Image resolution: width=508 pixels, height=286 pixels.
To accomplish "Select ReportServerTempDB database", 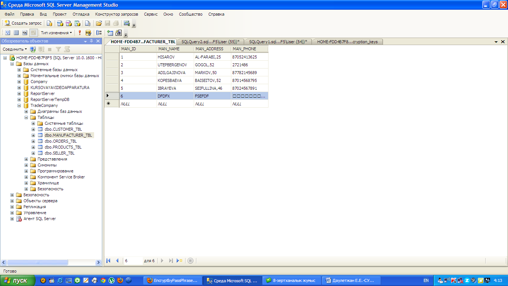I will pyautogui.click(x=50, y=99).
